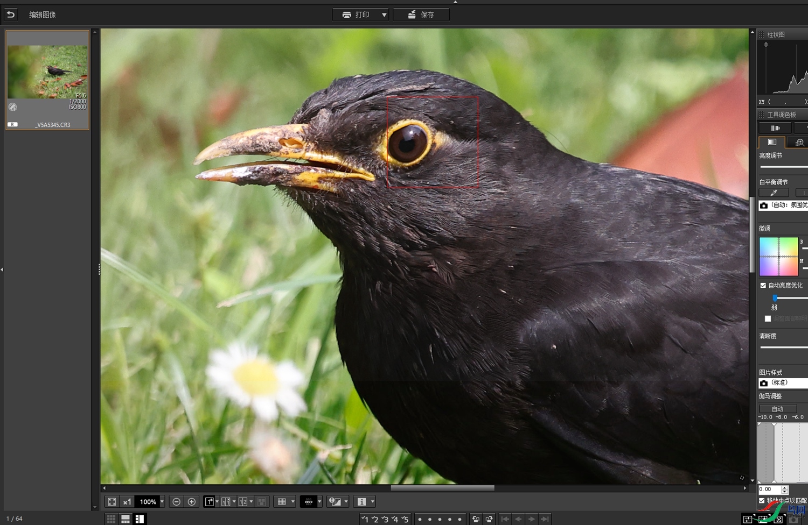This screenshot has height=525, width=808.
Task: Toggle 移动中点以匹配 checkbox
Action: click(762, 501)
